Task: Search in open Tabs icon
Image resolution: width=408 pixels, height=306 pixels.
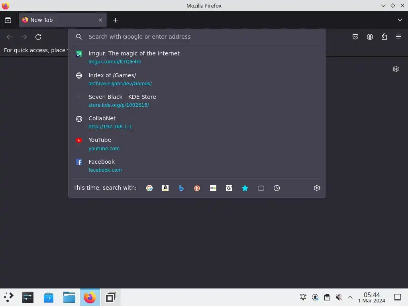Action: click(261, 188)
